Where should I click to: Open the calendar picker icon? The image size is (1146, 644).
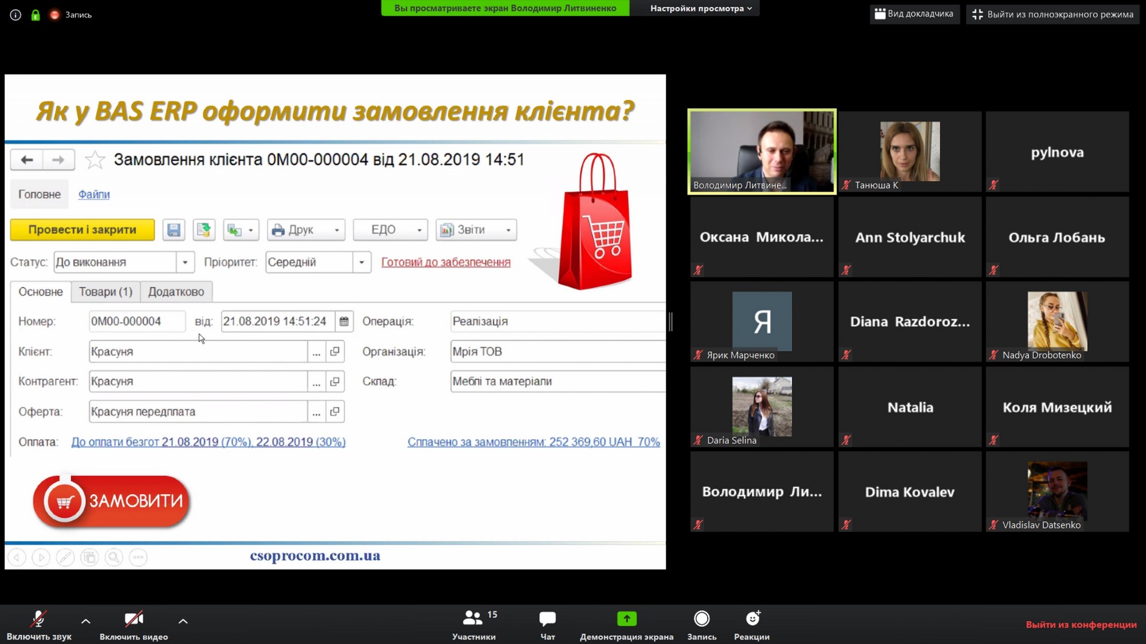pos(344,321)
